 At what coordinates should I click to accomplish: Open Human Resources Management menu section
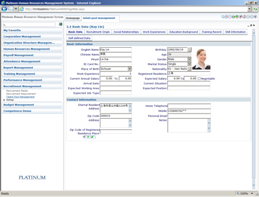(x=32, y=49)
